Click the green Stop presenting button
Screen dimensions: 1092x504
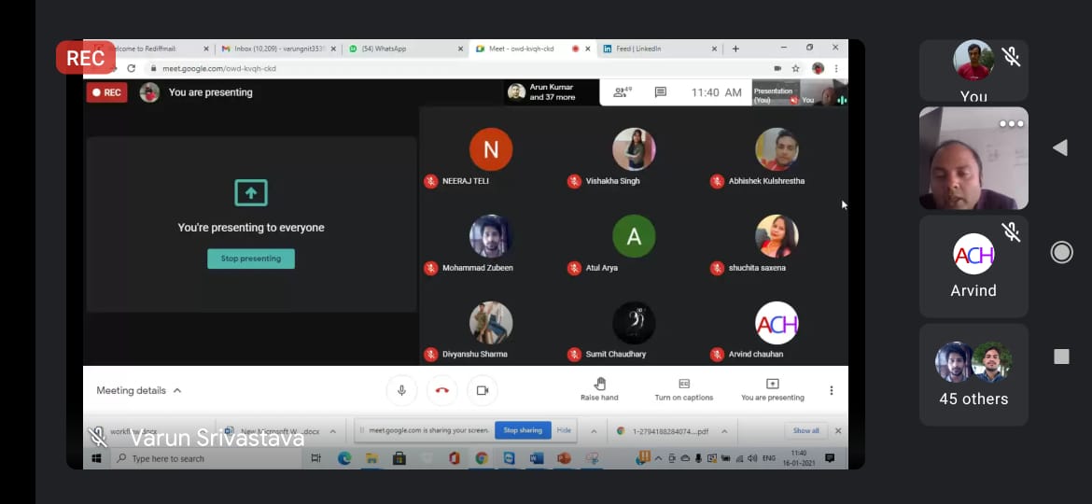(251, 259)
